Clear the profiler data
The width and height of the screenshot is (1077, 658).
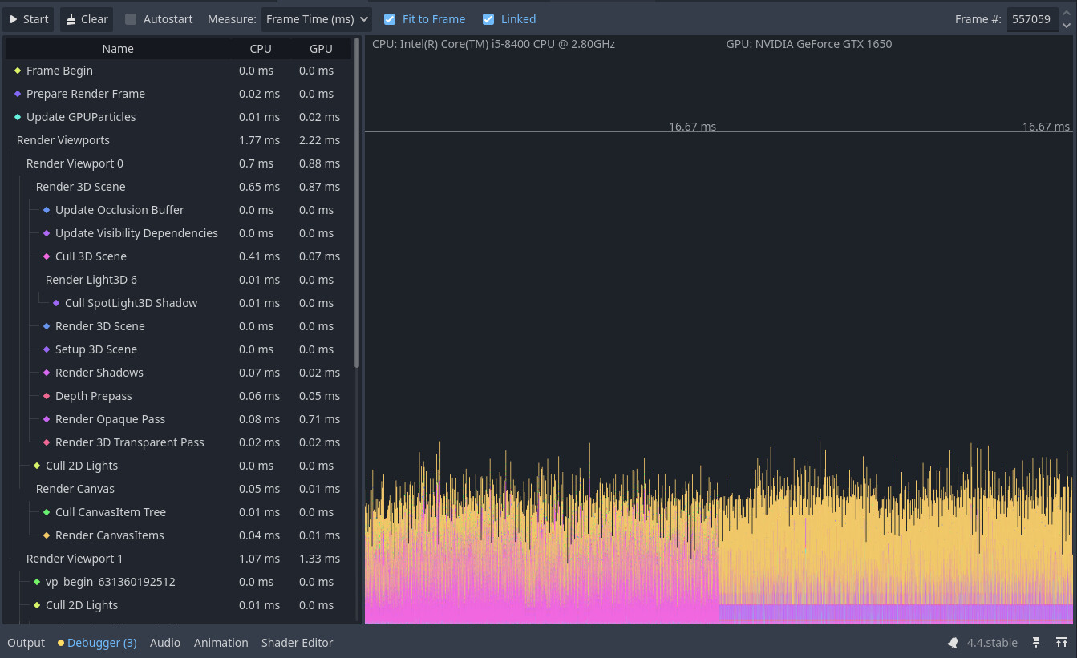pos(87,19)
